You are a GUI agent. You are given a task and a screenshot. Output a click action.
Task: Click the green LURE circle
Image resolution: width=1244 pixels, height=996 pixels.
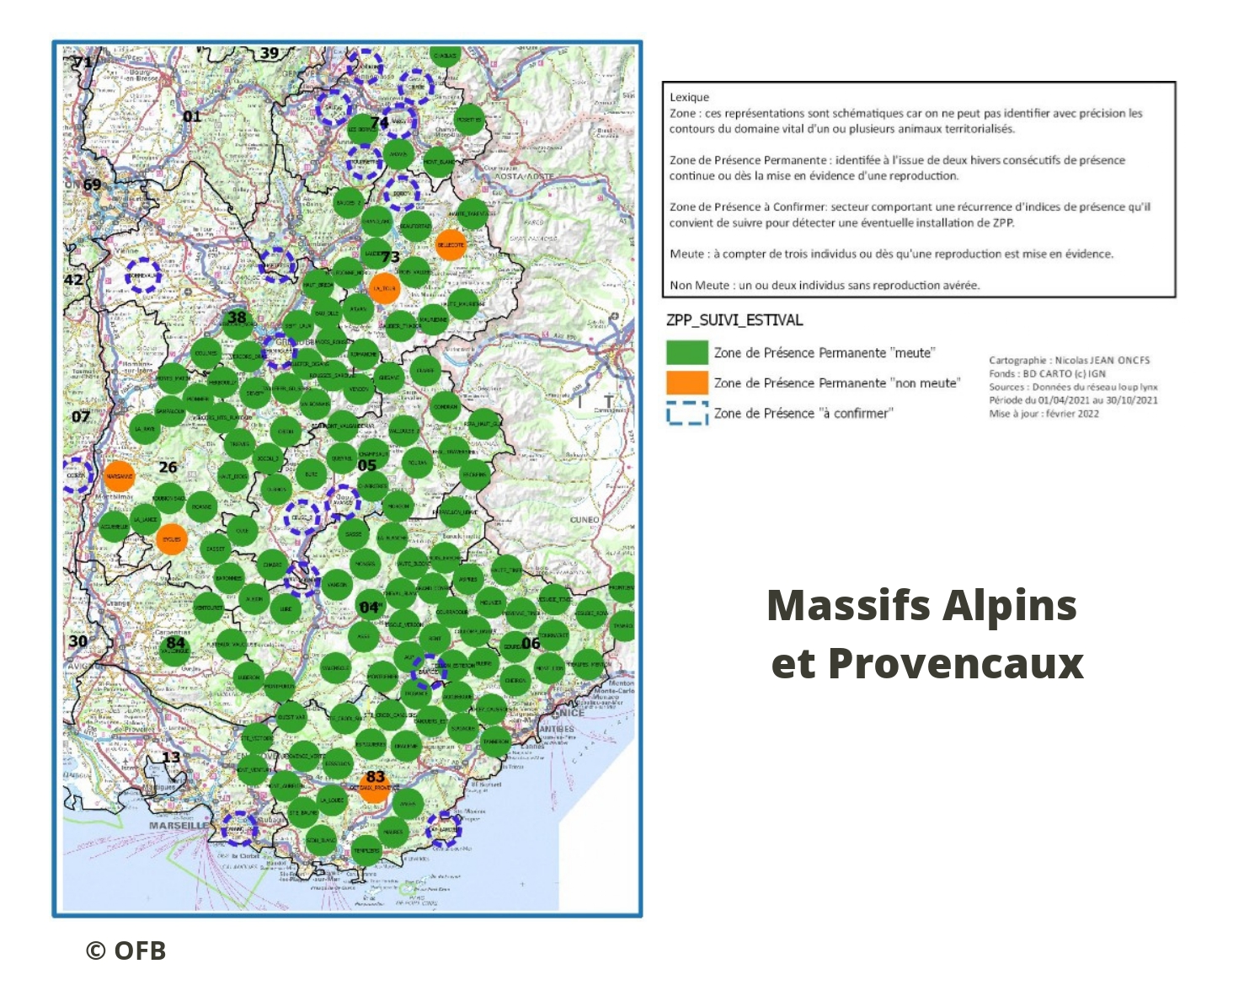point(286,608)
